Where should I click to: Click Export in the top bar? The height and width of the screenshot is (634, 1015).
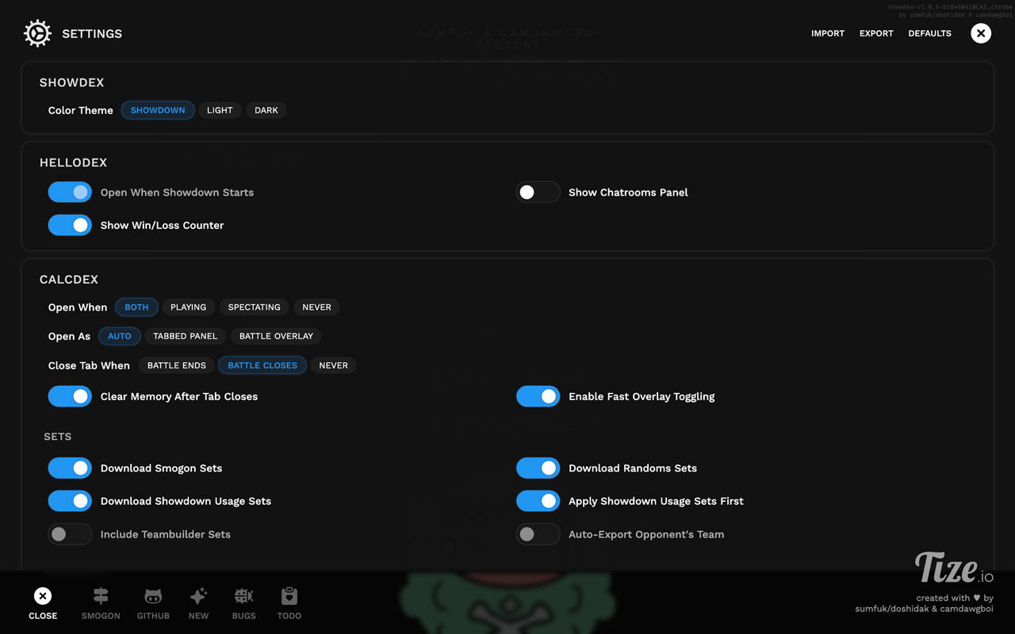pos(876,33)
